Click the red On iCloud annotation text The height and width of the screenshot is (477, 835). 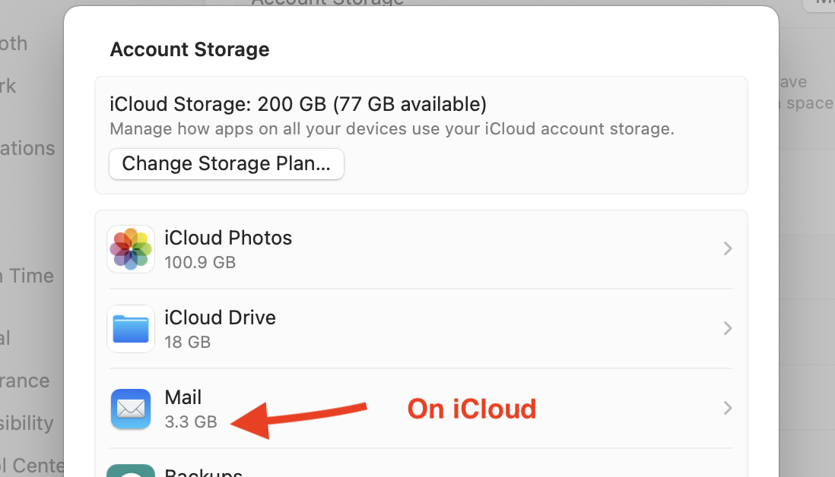471,409
